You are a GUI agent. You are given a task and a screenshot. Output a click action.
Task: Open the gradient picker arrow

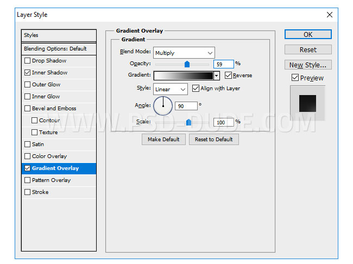217,76
